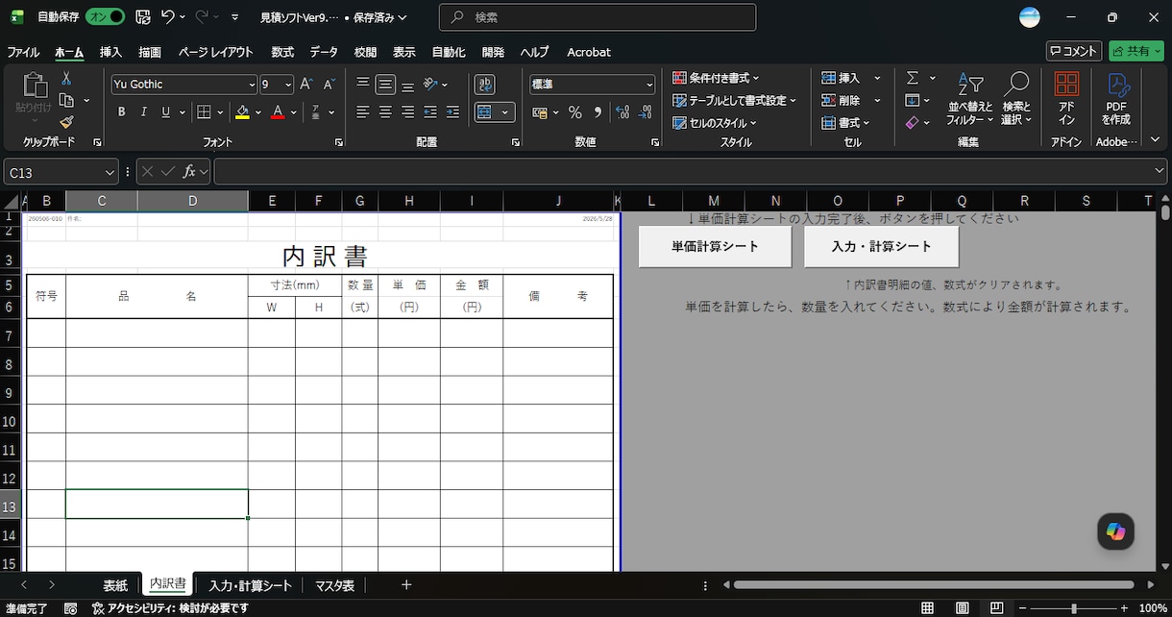The height and width of the screenshot is (617, 1172).
Task: Toggle AutoSave switch off
Action: 105,17
